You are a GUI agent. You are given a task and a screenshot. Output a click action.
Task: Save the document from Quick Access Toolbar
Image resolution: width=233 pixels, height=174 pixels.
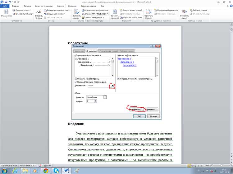click(6, 2)
